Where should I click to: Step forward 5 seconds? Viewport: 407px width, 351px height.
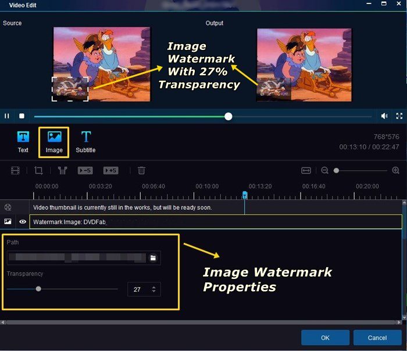(x=111, y=170)
